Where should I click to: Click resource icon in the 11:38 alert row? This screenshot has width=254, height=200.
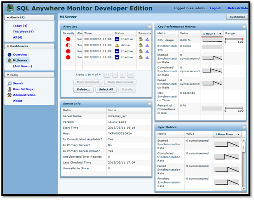141,45
